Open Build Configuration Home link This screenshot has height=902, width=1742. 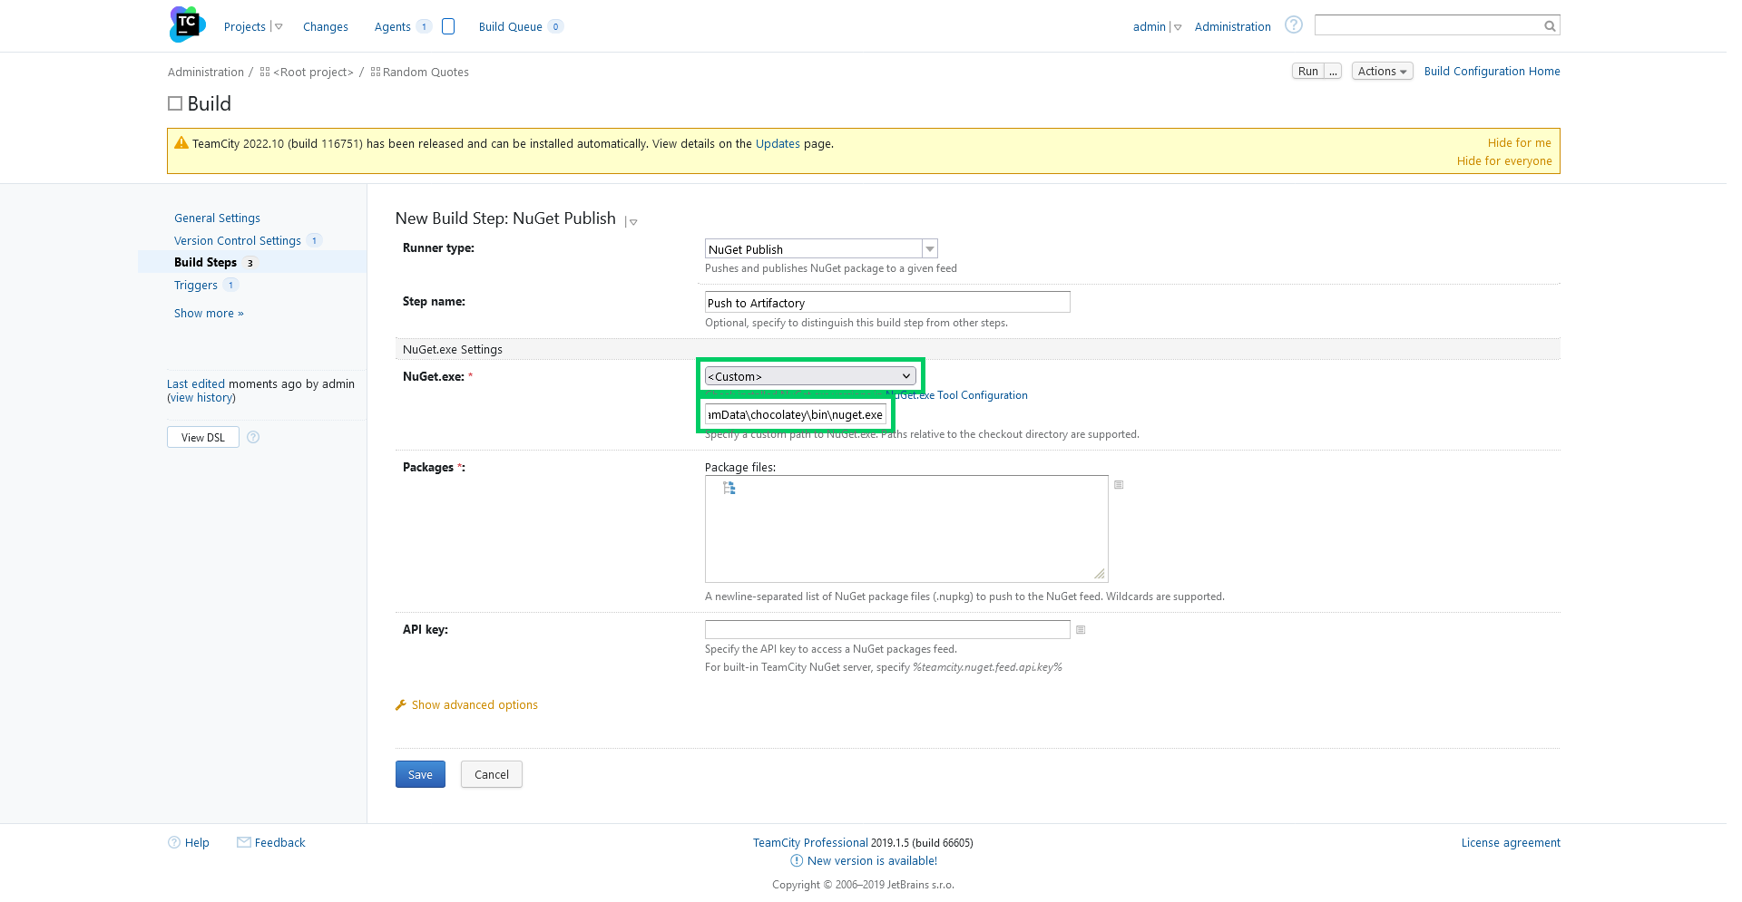click(1492, 71)
